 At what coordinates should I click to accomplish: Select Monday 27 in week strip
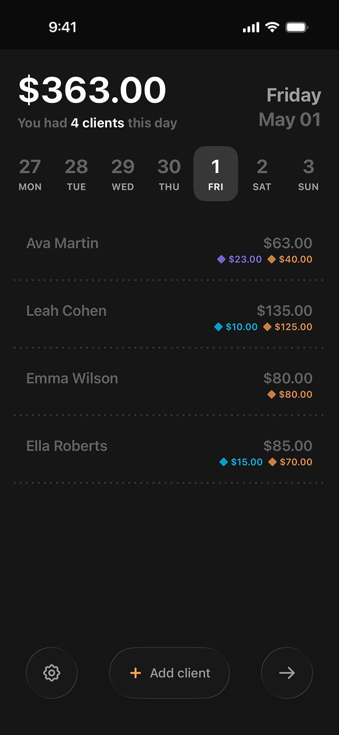[30, 174]
